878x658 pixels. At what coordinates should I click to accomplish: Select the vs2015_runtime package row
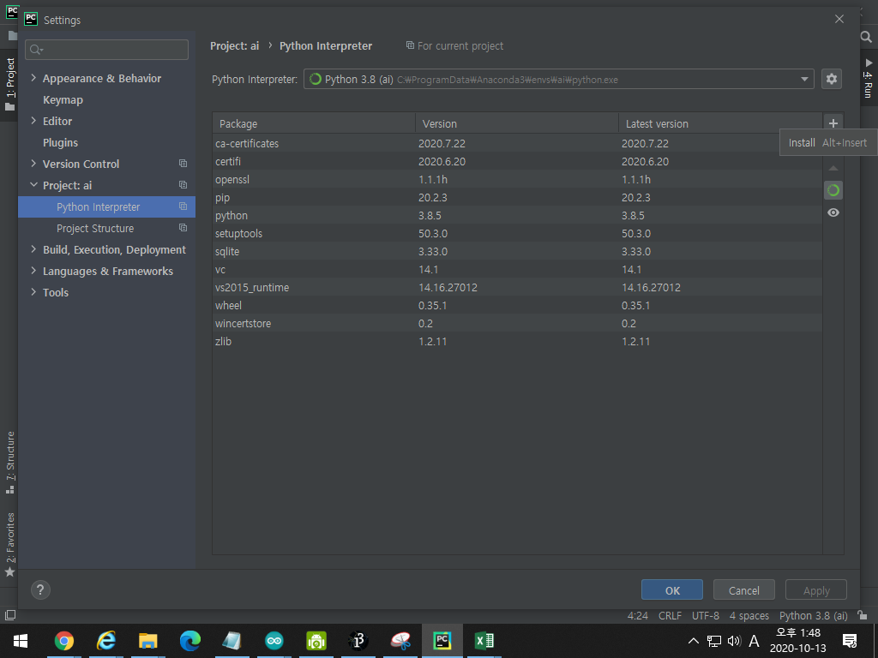[517, 288]
